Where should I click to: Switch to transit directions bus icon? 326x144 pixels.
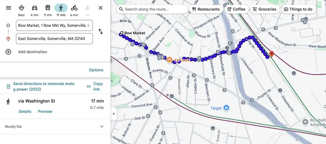coord(48,8)
